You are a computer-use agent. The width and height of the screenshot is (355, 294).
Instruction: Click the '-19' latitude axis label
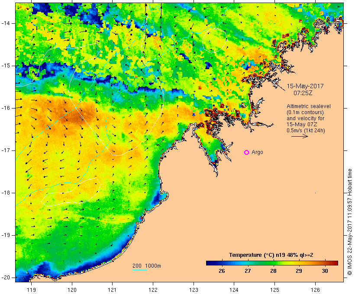click(x=6, y=235)
